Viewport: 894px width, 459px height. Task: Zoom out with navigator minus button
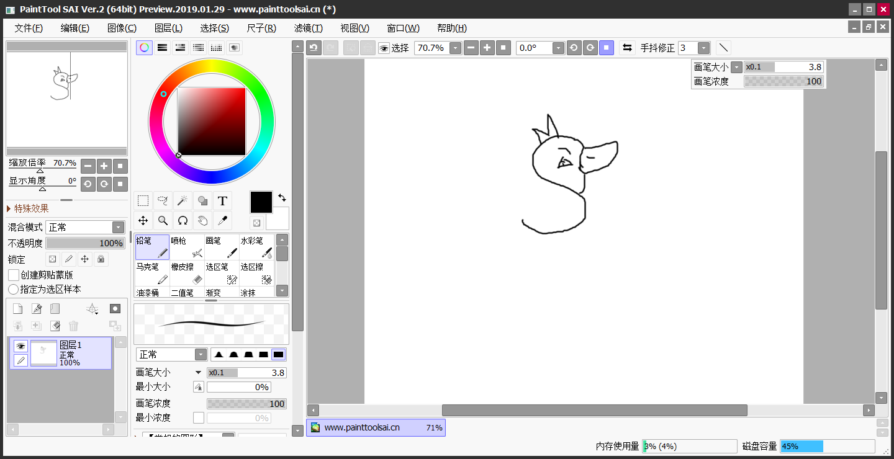point(88,166)
